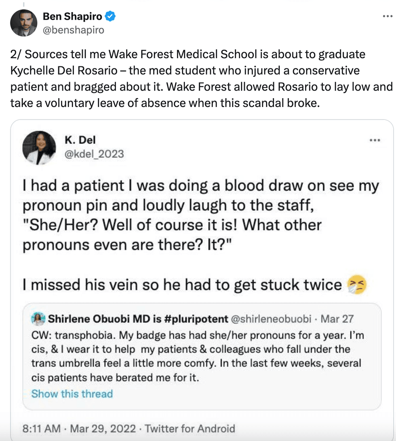Click the Twitter for Android source label
This screenshot has width=396, height=441.
click(190, 428)
